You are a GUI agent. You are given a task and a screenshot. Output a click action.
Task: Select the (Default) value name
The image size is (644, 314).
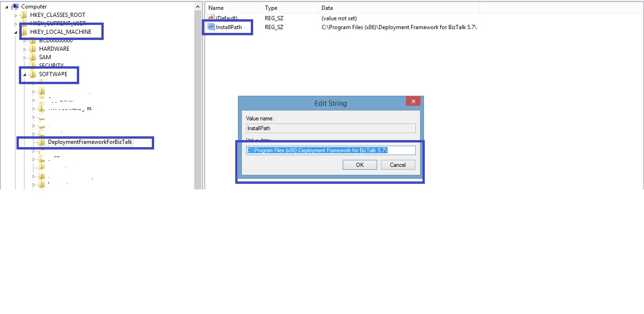coord(227,18)
